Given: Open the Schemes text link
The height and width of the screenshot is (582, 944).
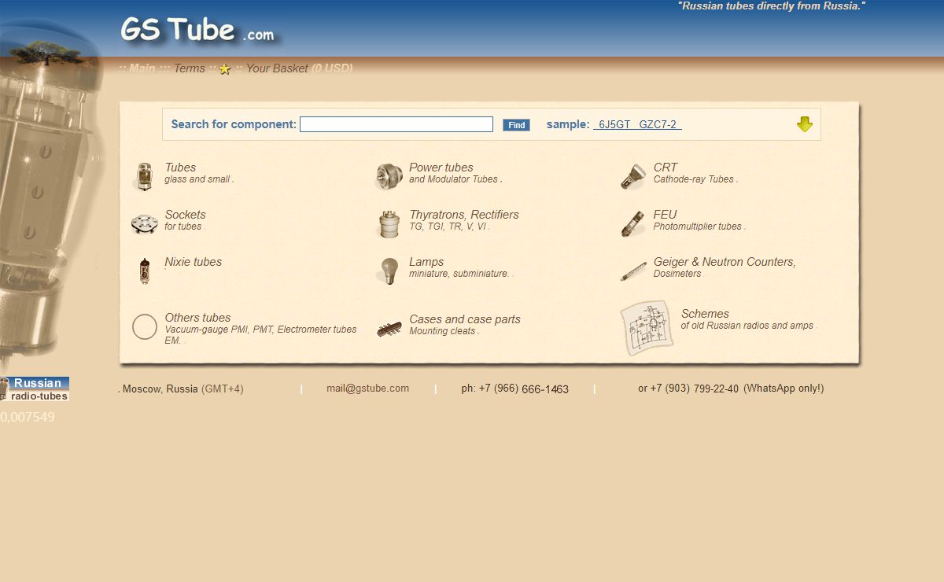Looking at the screenshot, I should (x=705, y=314).
